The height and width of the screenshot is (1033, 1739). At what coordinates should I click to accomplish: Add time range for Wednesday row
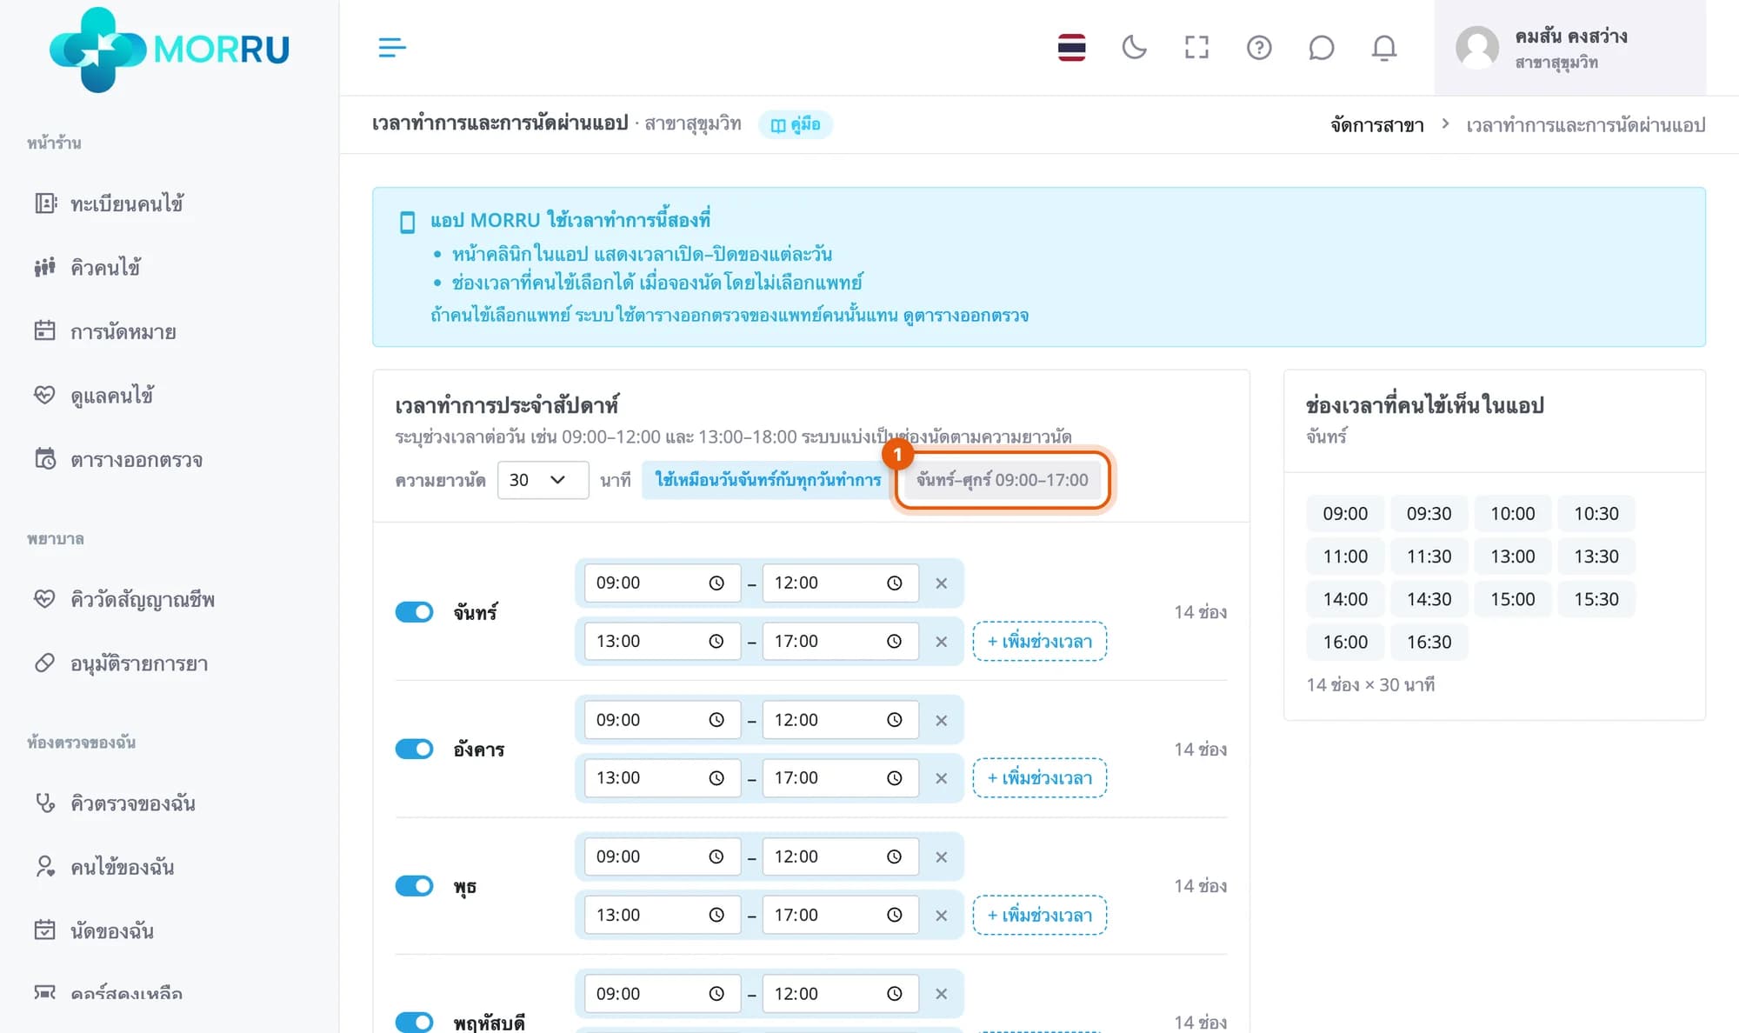1039,916
